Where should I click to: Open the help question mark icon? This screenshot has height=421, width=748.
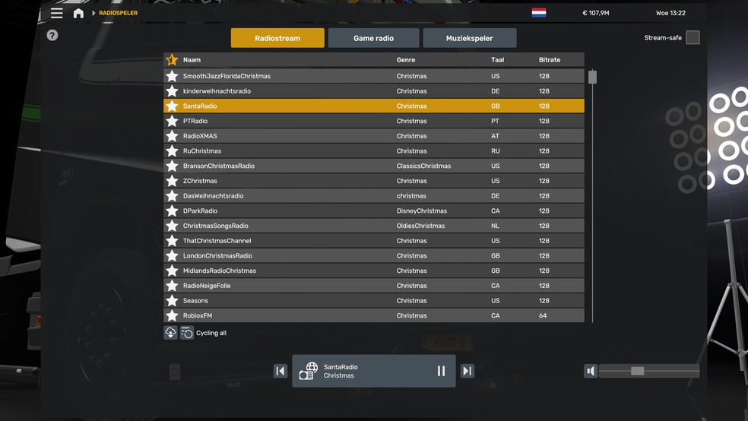pos(52,35)
